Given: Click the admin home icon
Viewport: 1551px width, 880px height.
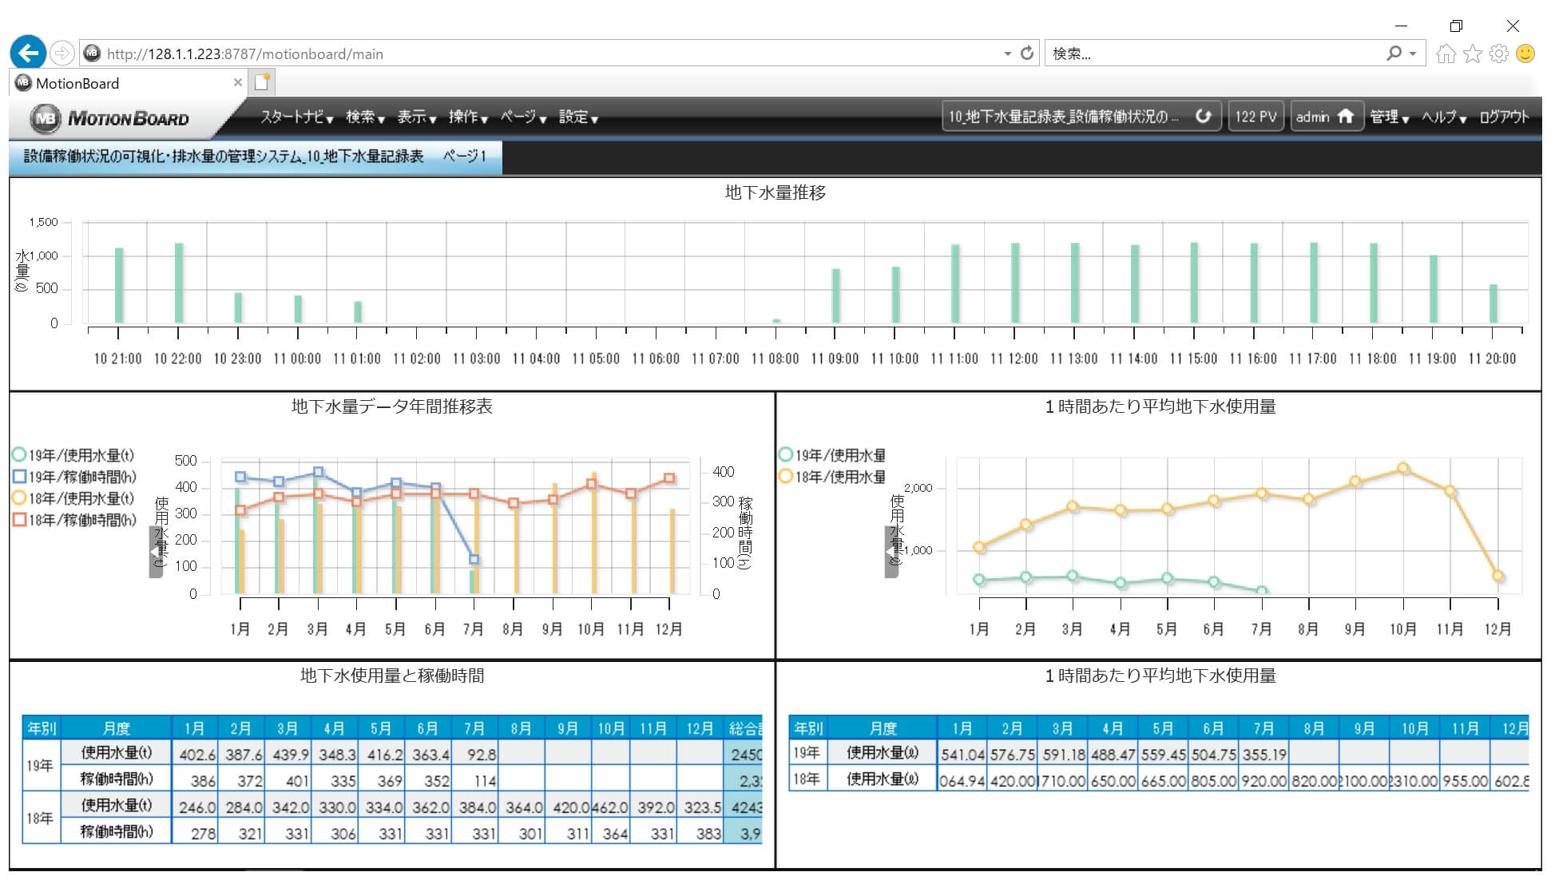Looking at the screenshot, I should [1346, 117].
